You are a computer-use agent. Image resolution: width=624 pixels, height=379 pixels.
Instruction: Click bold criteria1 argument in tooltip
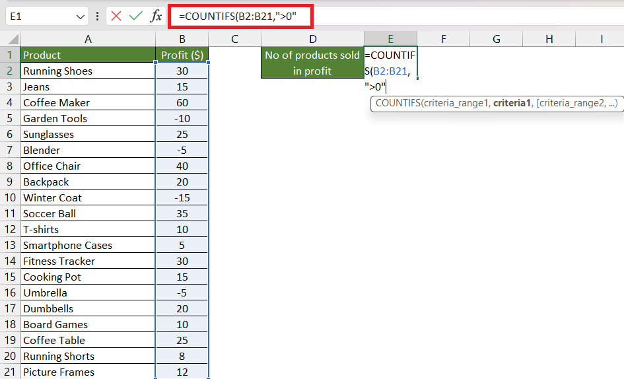click(x=512, y=103)
